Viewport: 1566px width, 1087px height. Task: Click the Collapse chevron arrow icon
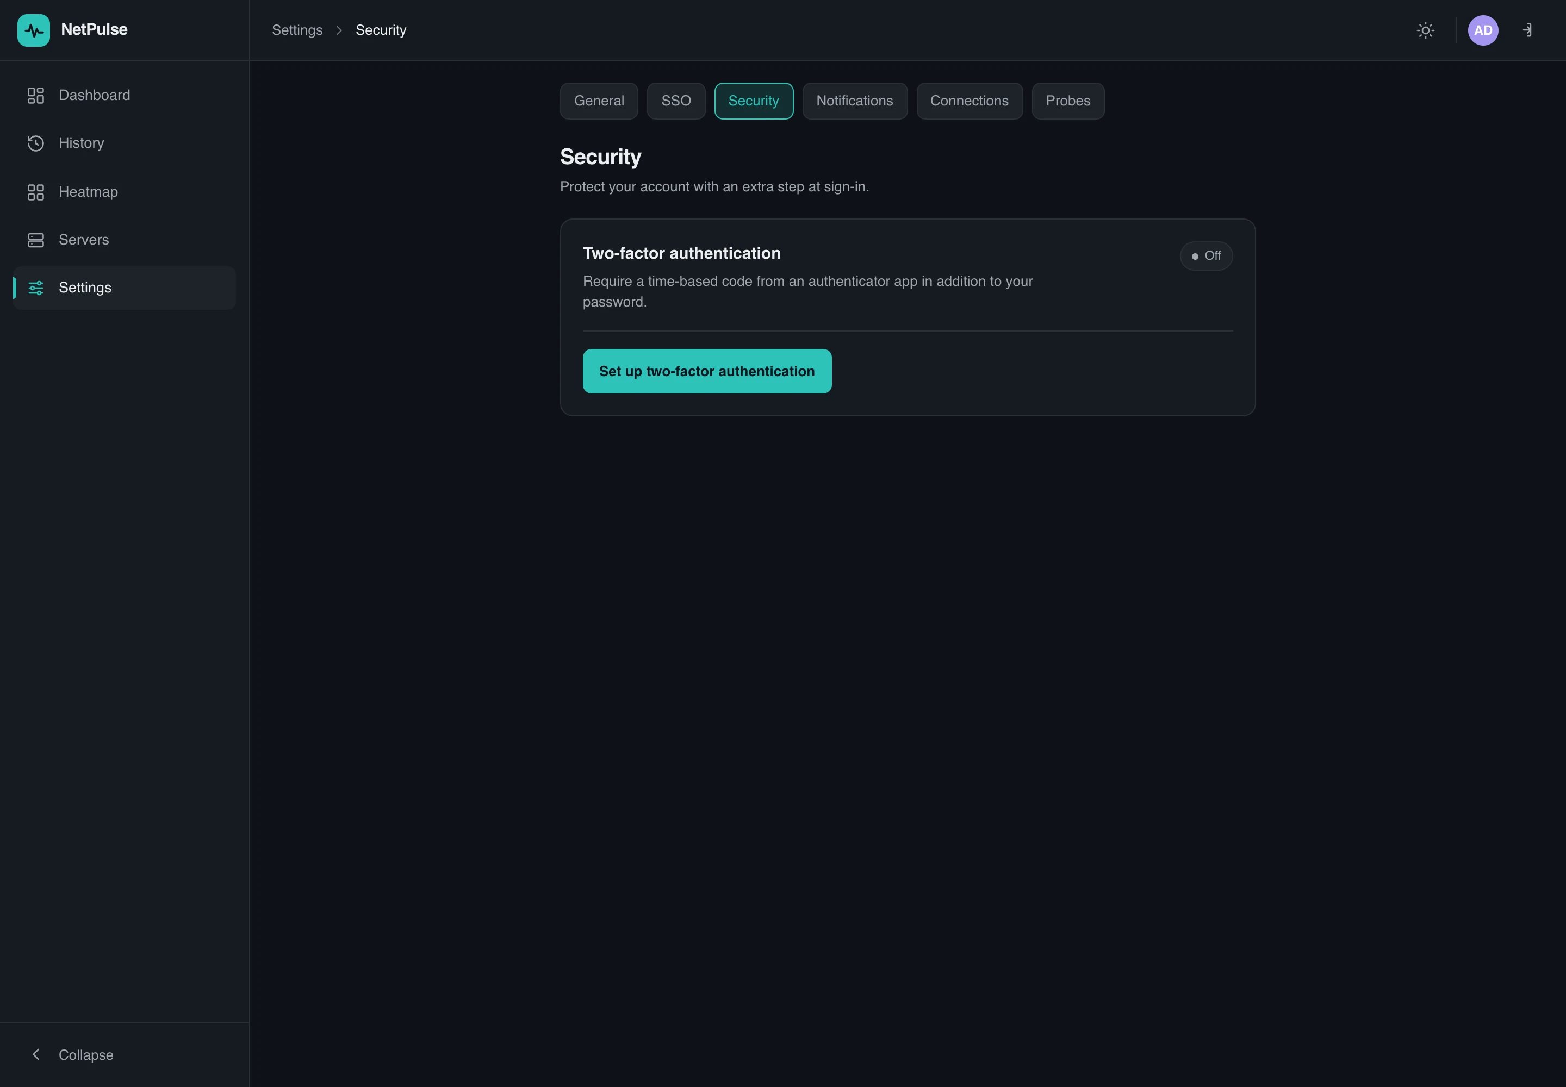pos(36,1054)
